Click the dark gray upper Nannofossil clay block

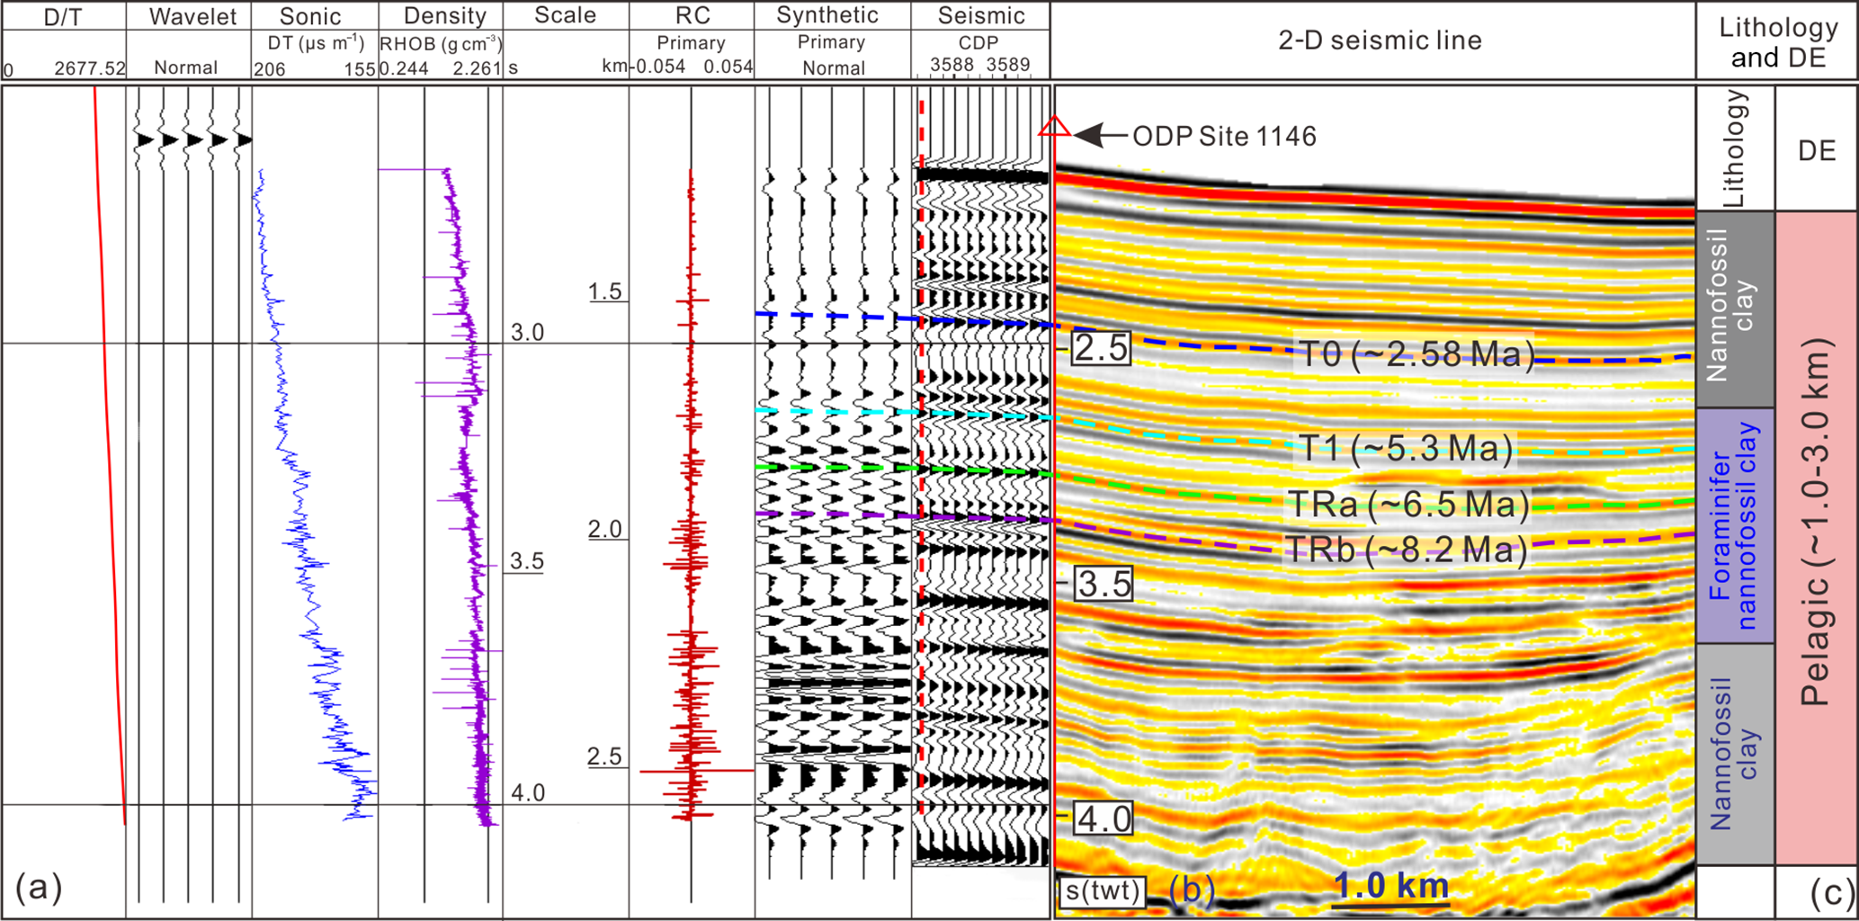coord(1735,309)
